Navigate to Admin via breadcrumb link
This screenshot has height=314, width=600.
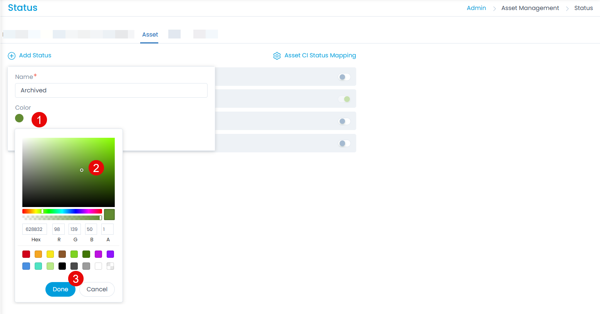coord(476,8)
